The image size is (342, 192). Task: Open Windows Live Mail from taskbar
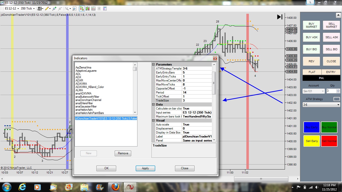point(53,187)
